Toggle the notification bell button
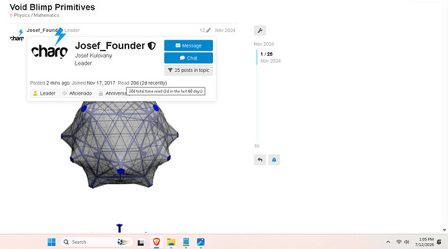 tap(274, 160)
